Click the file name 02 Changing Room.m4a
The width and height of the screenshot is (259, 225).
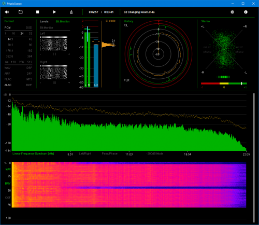(139, 12)
